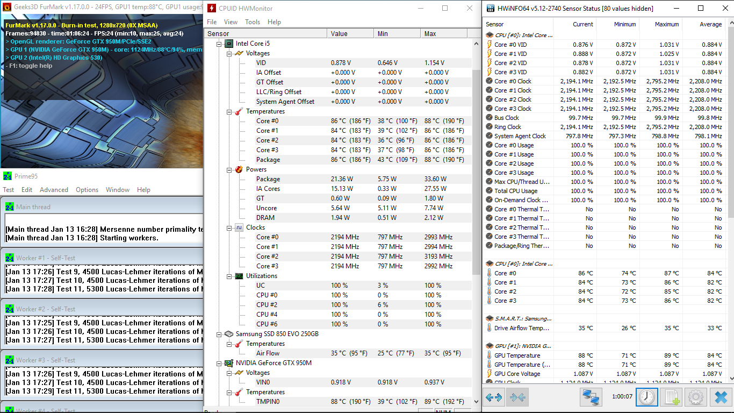734x413 pixels.
Task: Select the Total CPU Usage row in HWiNFO
Action: [x=605, y=191]
